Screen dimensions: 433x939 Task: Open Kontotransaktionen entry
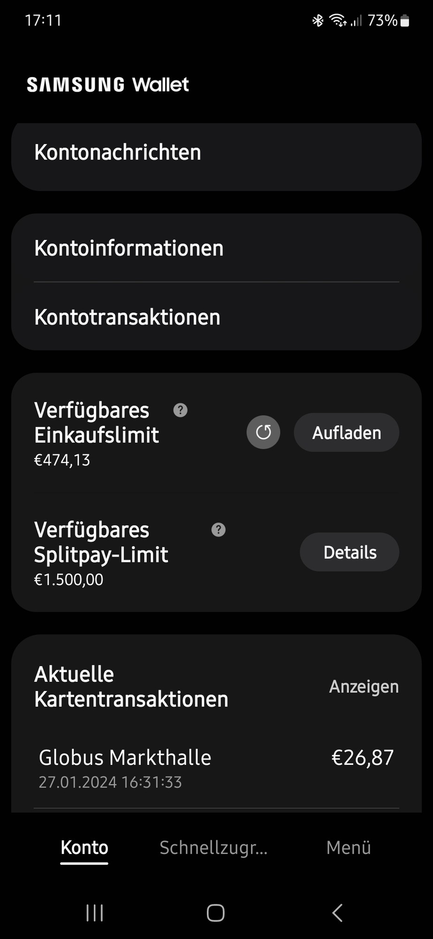coord(216,317)
